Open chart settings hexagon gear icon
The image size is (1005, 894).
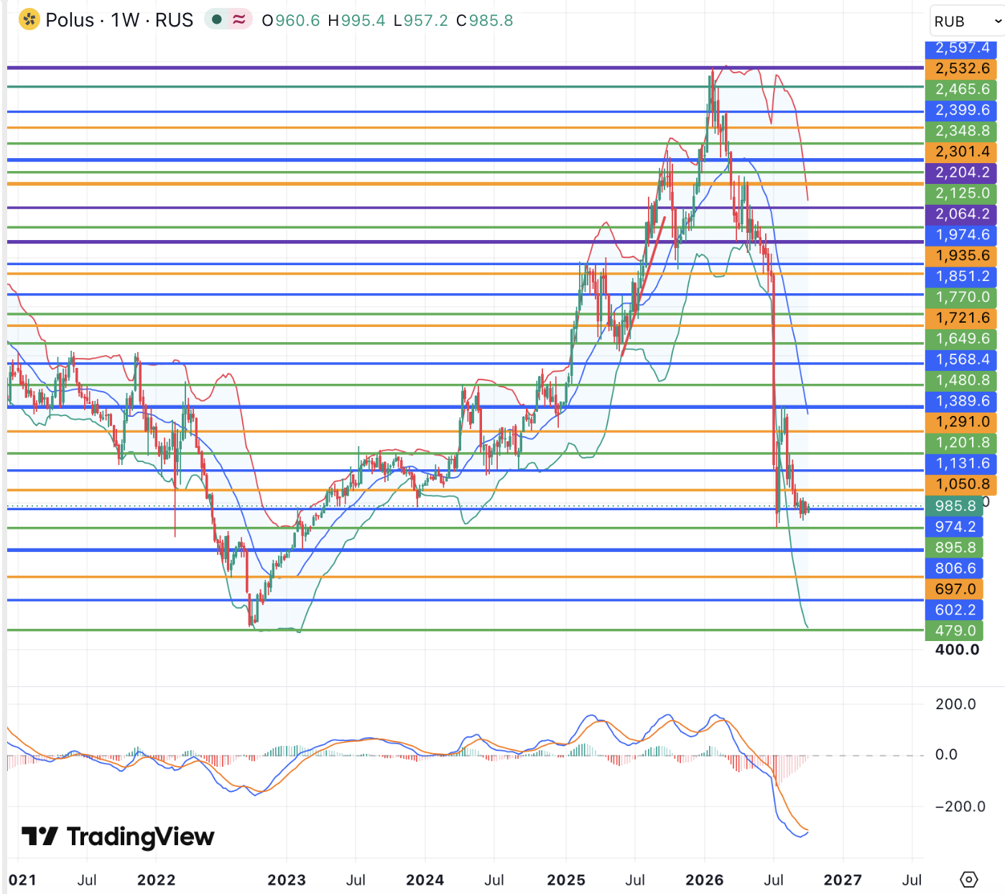point(969,880)
